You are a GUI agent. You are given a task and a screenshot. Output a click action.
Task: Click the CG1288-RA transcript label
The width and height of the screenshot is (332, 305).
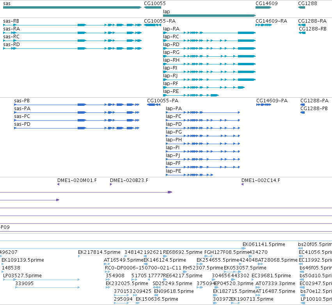[x=312, y=21]
